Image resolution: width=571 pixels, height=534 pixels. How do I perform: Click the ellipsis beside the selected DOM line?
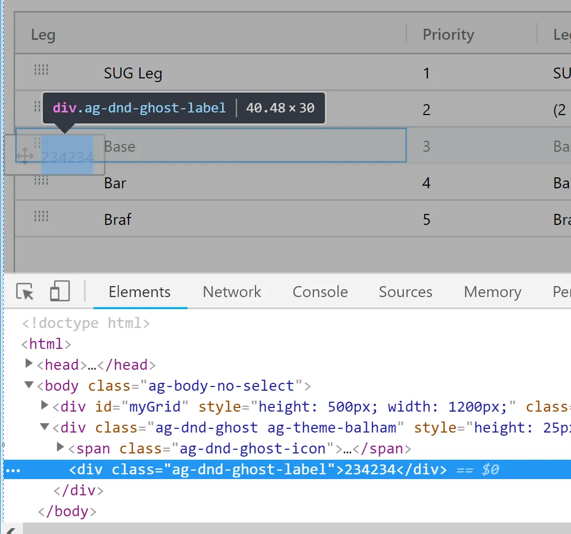pyautogui.click(x=13, y=471)
